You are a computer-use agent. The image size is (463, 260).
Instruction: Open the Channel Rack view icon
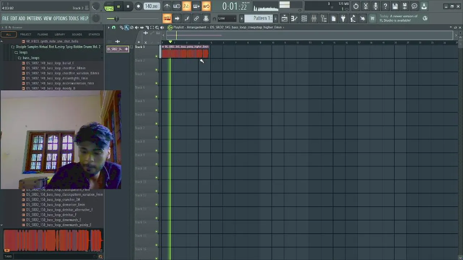point(304,18)
